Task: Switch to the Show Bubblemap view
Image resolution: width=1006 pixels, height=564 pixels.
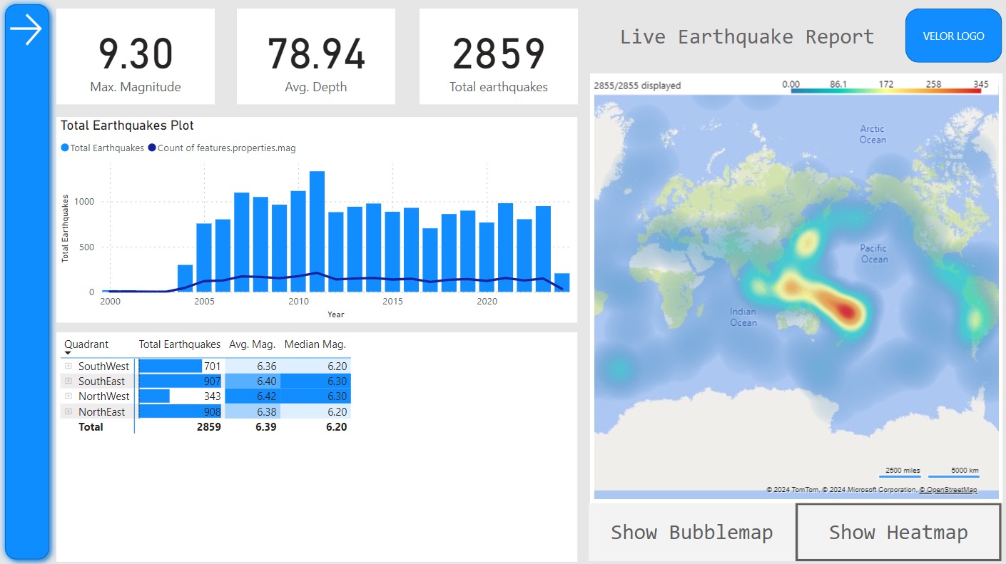Action: (691, 533)
